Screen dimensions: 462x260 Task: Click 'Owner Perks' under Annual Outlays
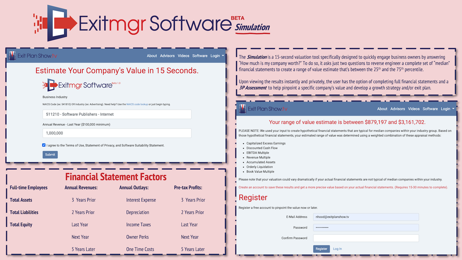[x=138, y=237]
